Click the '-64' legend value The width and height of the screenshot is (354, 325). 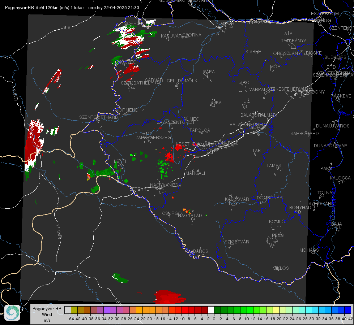(x=71, y=319)
